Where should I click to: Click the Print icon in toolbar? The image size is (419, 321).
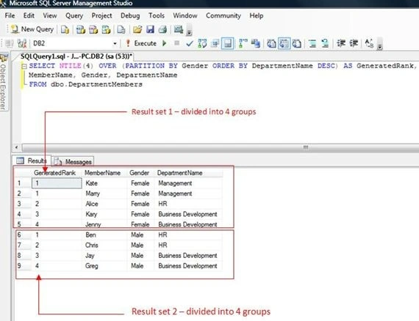(162, 29)
